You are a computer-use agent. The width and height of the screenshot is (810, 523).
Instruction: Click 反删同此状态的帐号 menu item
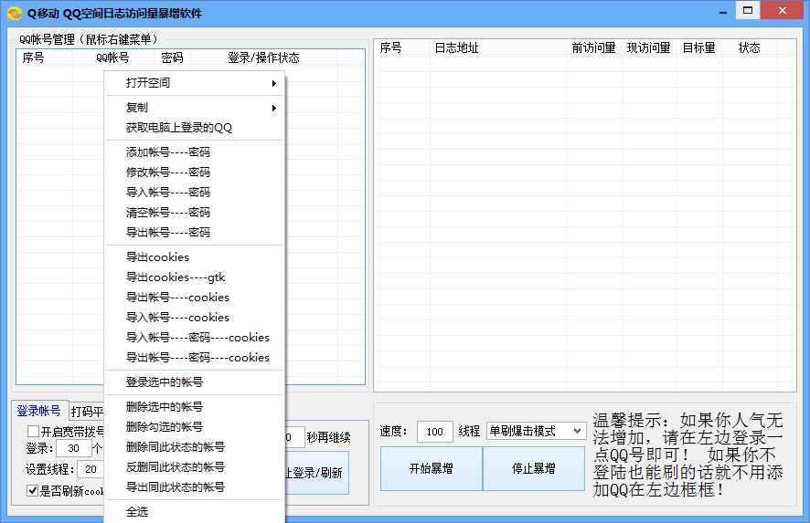pos(195,467)
